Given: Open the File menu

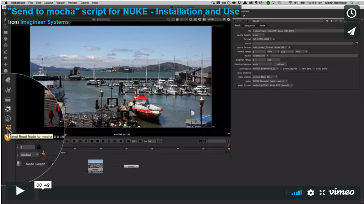Looking at the screenshot, I should (31, 3).
